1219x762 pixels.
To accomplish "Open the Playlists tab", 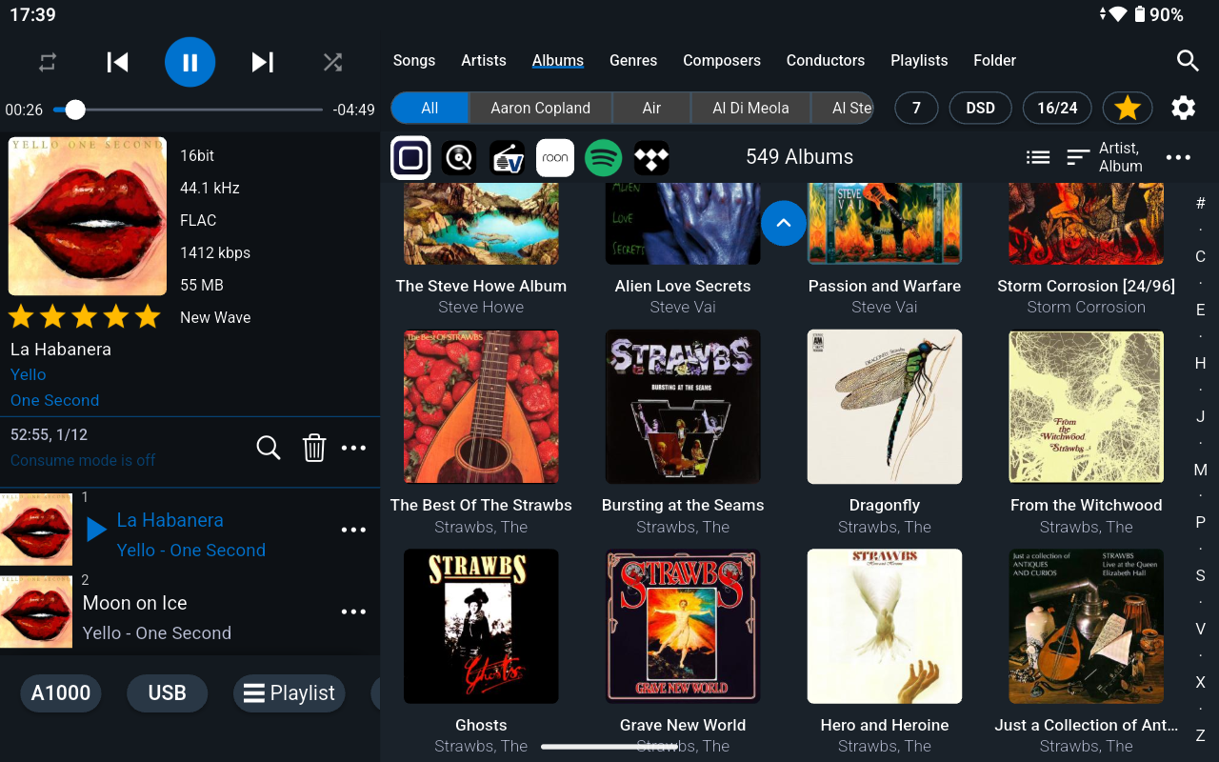I will [919, 60].
